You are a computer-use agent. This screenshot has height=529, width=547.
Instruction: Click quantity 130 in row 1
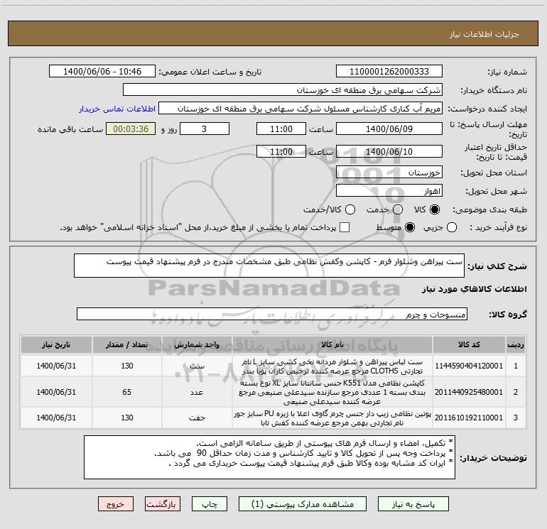point(127,366)
